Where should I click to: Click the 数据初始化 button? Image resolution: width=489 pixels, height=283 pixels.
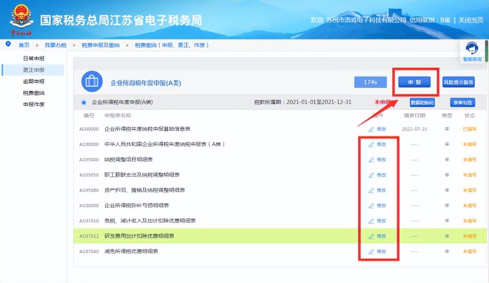[422, 102]
